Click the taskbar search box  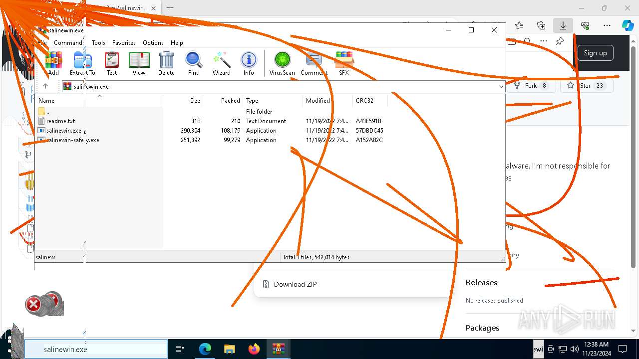click(96, 349)
